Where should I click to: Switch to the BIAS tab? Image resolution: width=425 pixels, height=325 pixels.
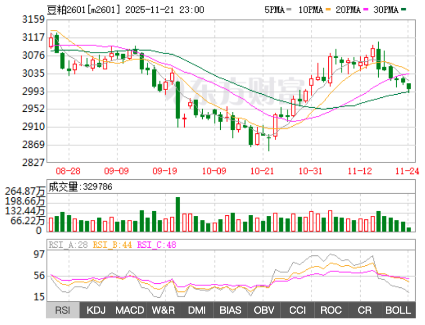(x=230, y=310)
